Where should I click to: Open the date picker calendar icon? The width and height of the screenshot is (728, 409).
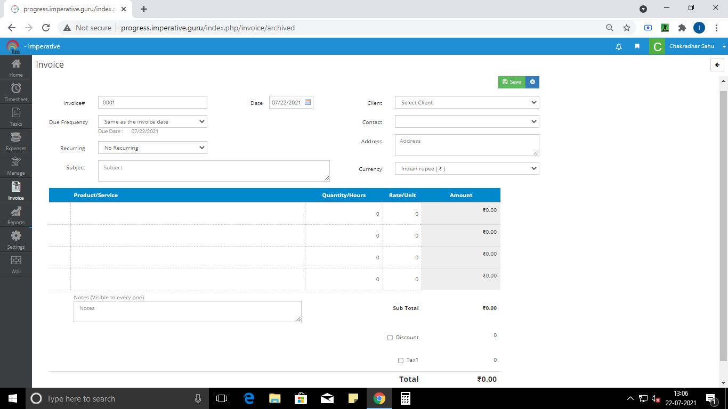pos(308,102)
